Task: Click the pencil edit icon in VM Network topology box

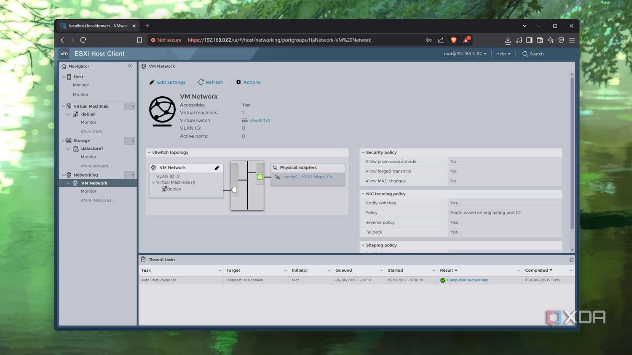Action: pyautogui.click(x=217, y=168)
